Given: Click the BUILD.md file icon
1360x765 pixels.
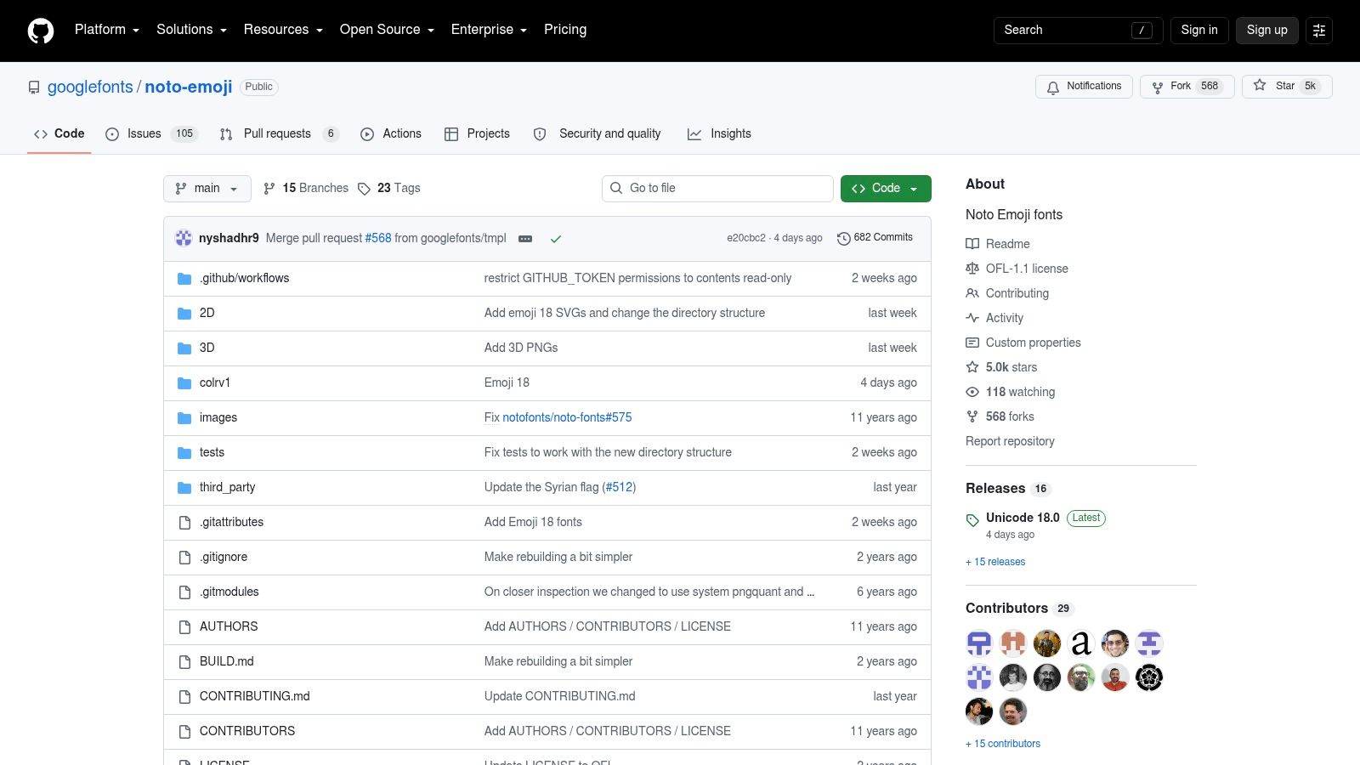Looking at the screenshot, I should pyautogui.click(x=184, y=662).
